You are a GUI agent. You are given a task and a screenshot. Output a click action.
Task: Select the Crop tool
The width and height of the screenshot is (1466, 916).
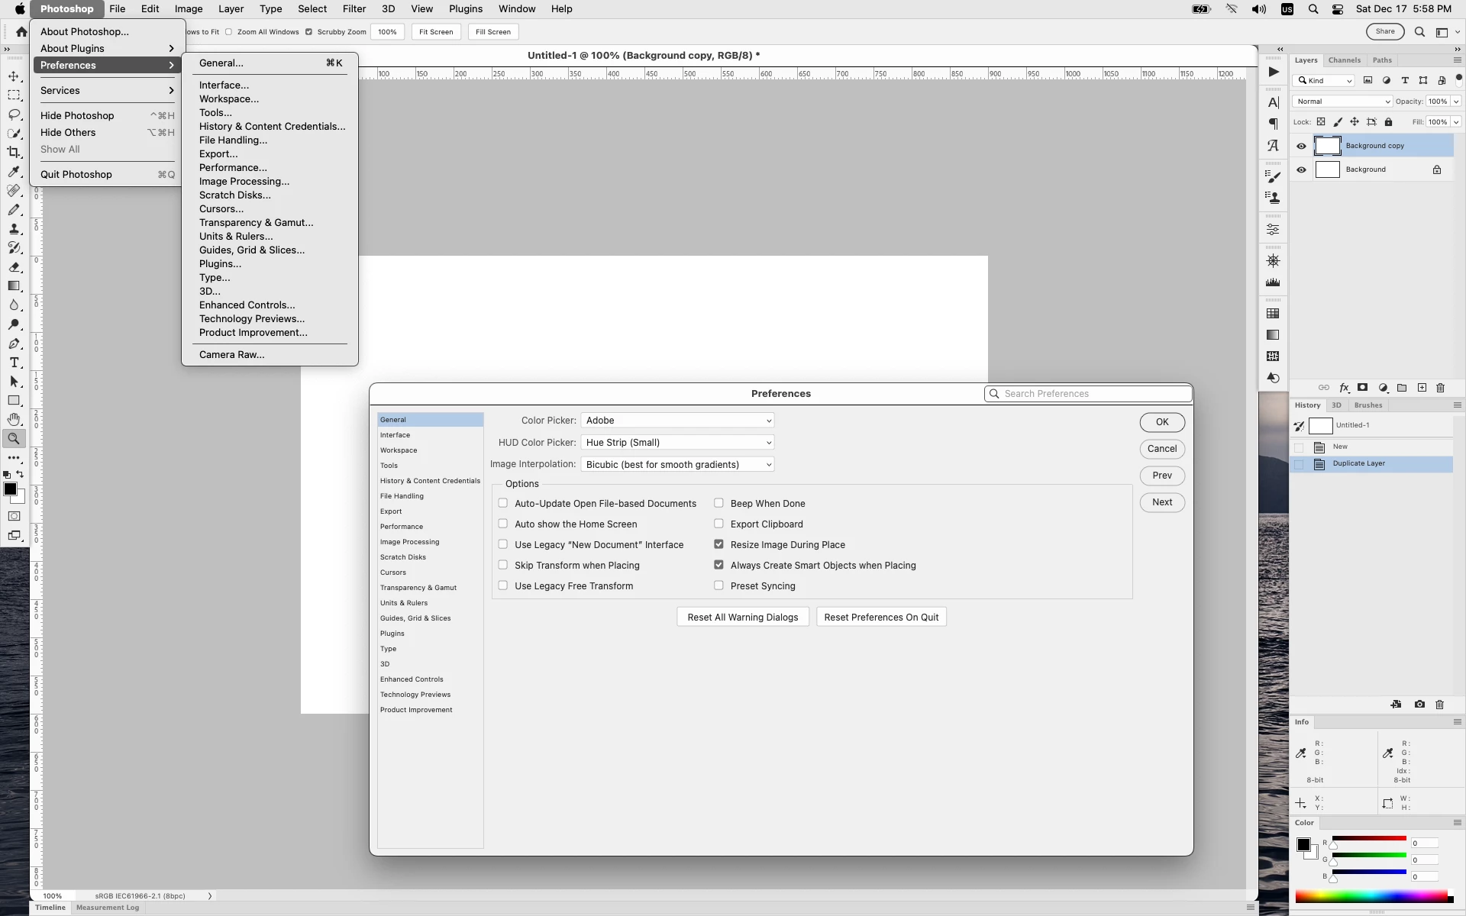[14, 153]
